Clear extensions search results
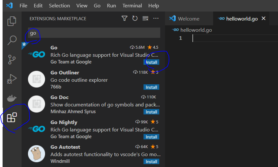This screenshot has height=167, width=278. (145, 18)
